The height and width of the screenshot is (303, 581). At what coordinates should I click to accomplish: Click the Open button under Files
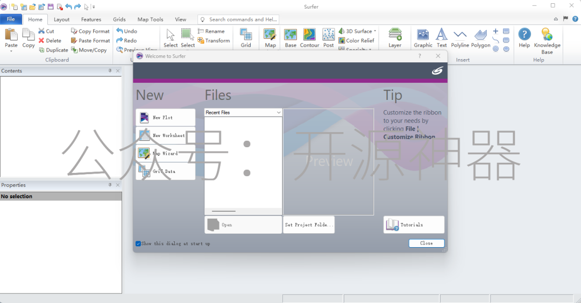pyautogui.click(x=243, y=225)
